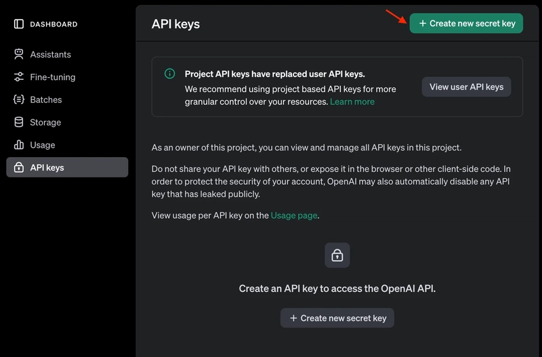
Task: Open the Learn more link
Action: coord(352,102)
